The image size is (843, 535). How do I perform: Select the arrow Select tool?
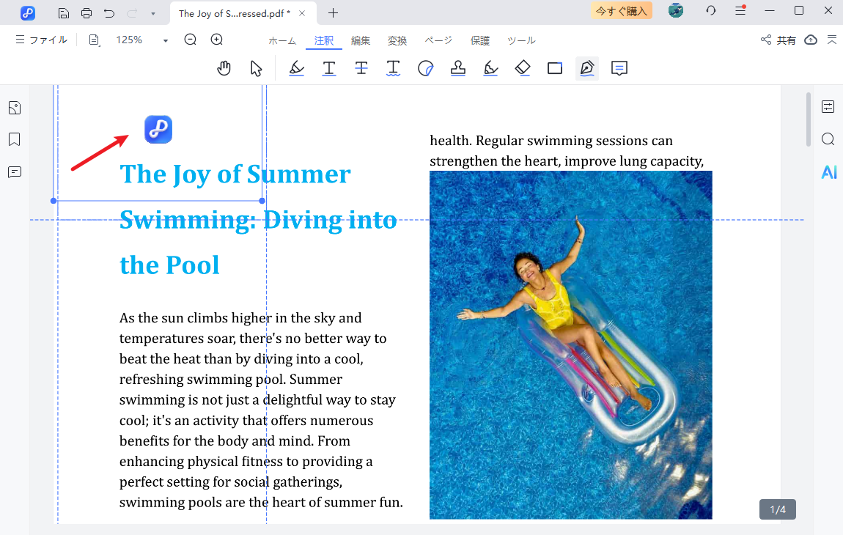[x=256, y=68]
